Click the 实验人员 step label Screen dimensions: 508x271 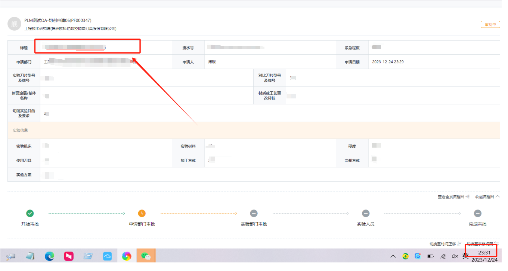[366, 224]
